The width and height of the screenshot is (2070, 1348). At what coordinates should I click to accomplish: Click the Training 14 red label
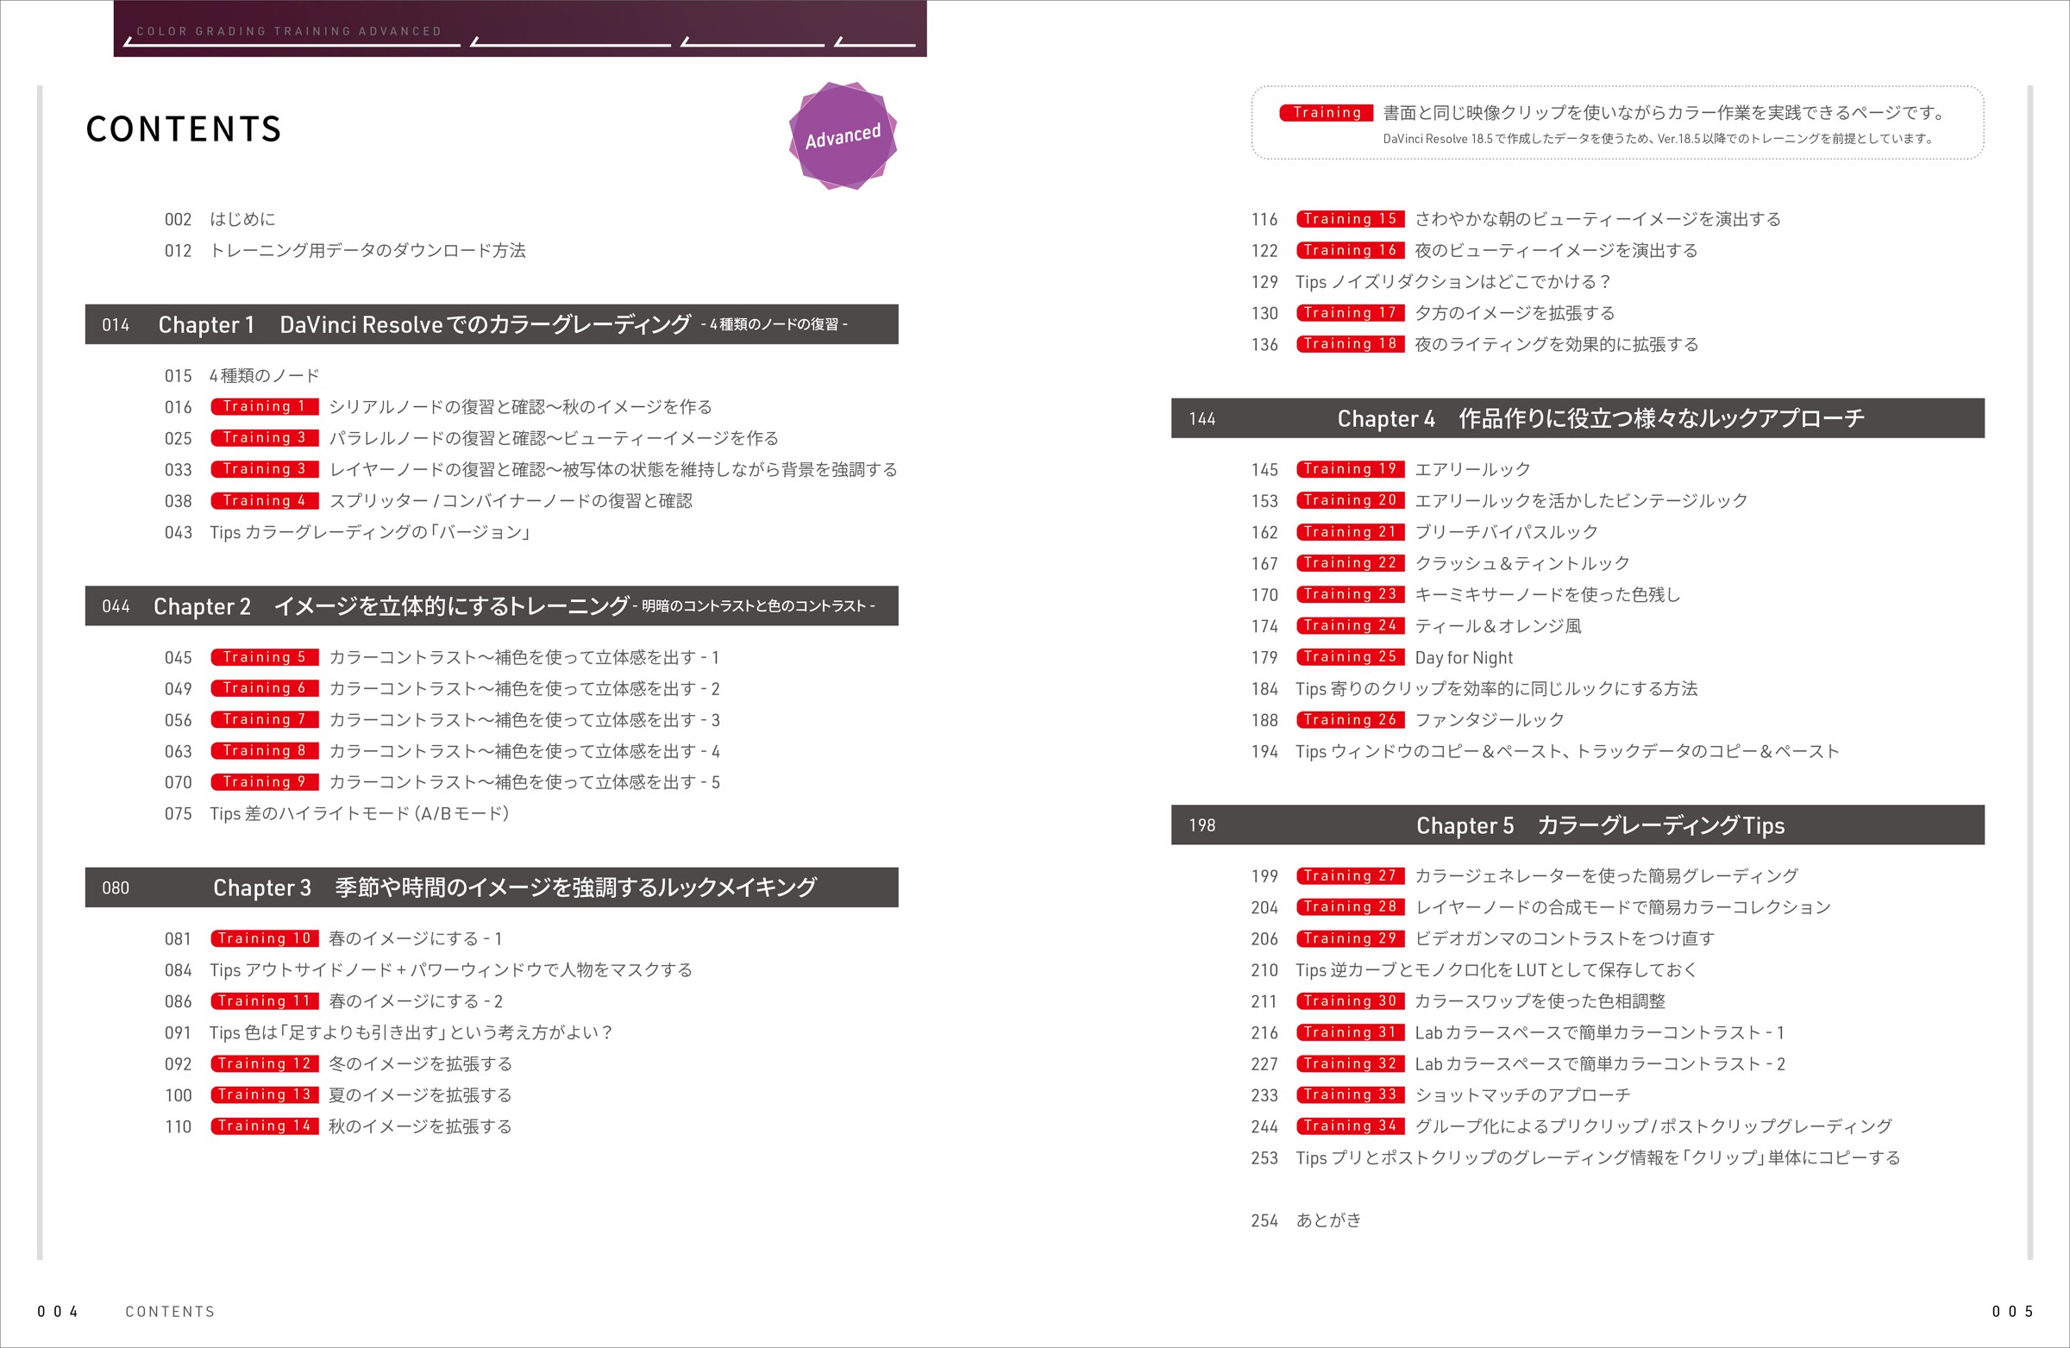point(265,1126)
